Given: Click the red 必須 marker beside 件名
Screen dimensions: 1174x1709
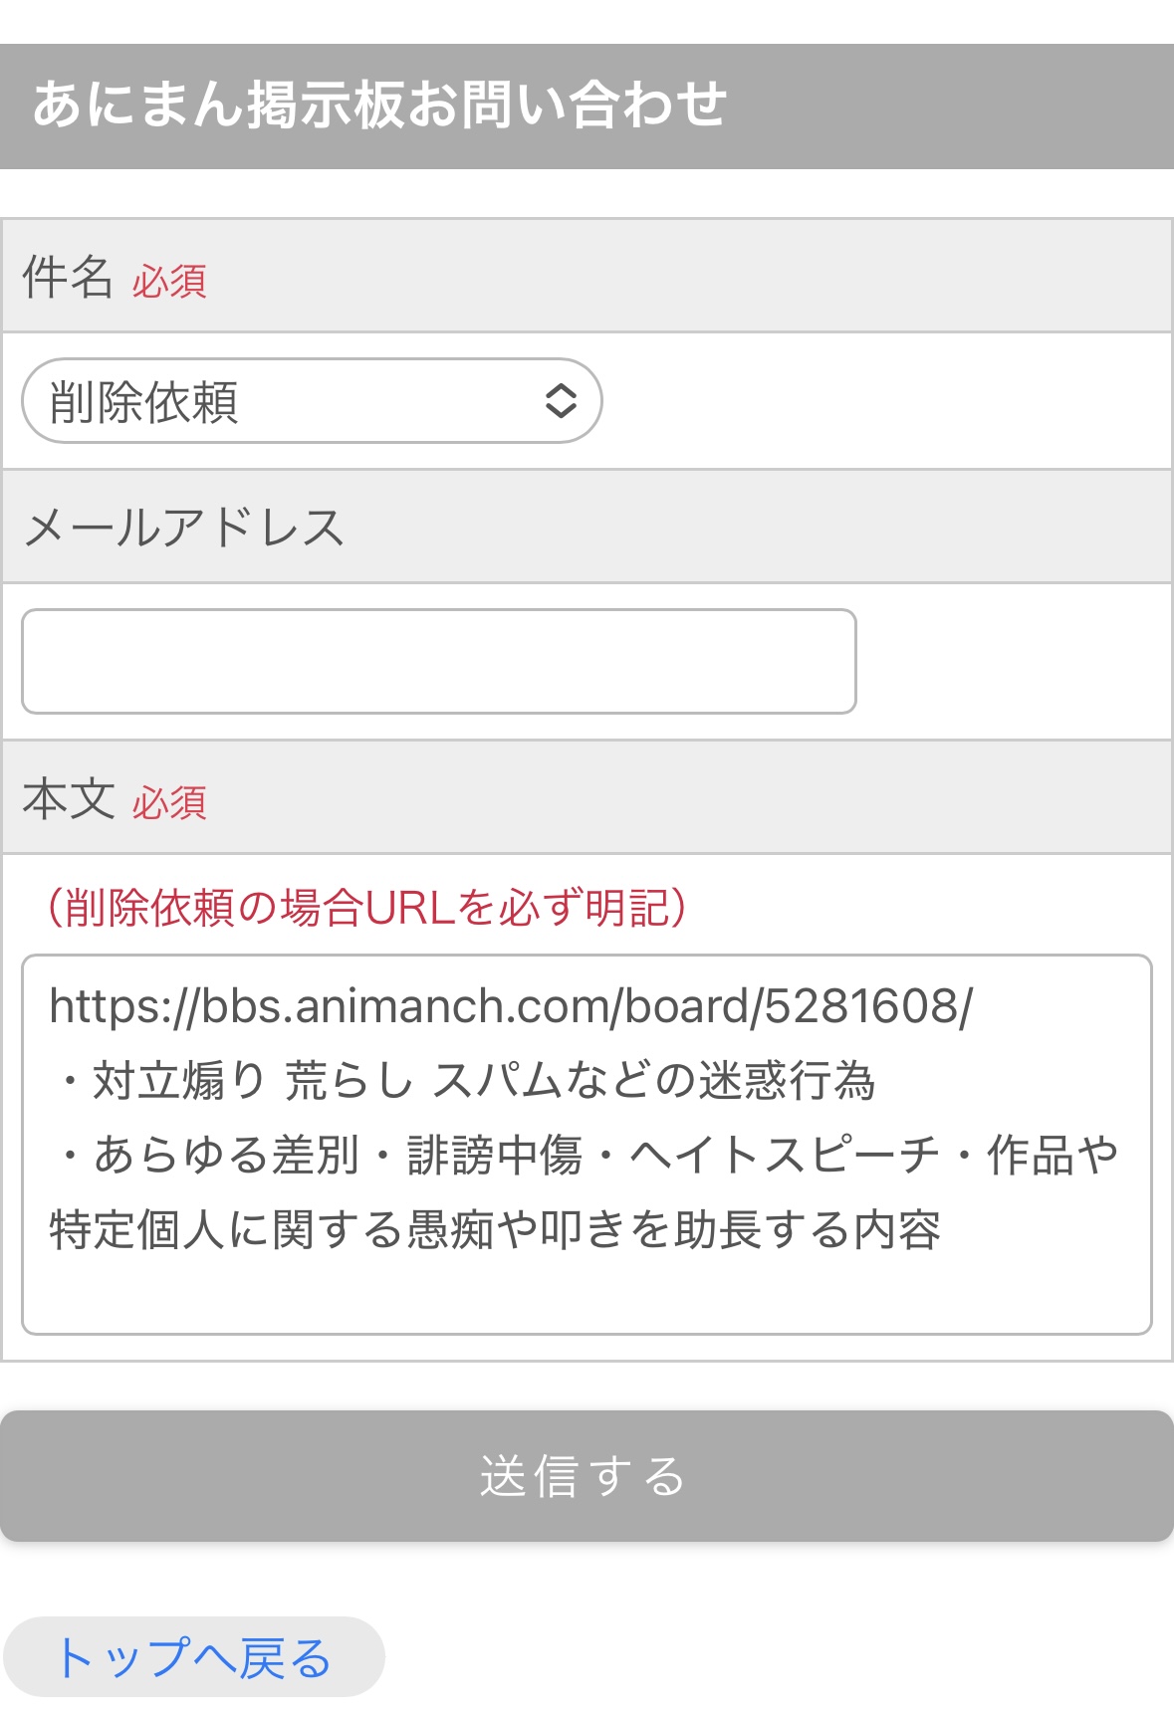Looking at the screenshot, I should point(169,283).
